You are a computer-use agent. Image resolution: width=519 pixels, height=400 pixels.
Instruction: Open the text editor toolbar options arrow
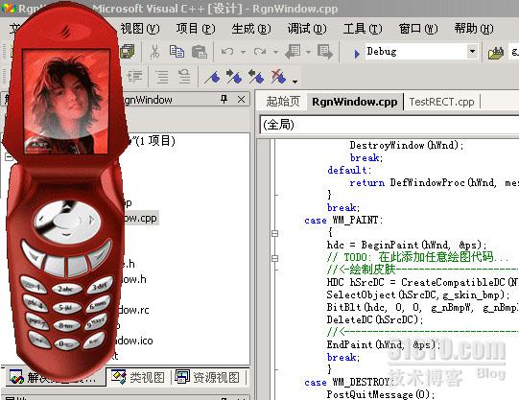(295, 82)
